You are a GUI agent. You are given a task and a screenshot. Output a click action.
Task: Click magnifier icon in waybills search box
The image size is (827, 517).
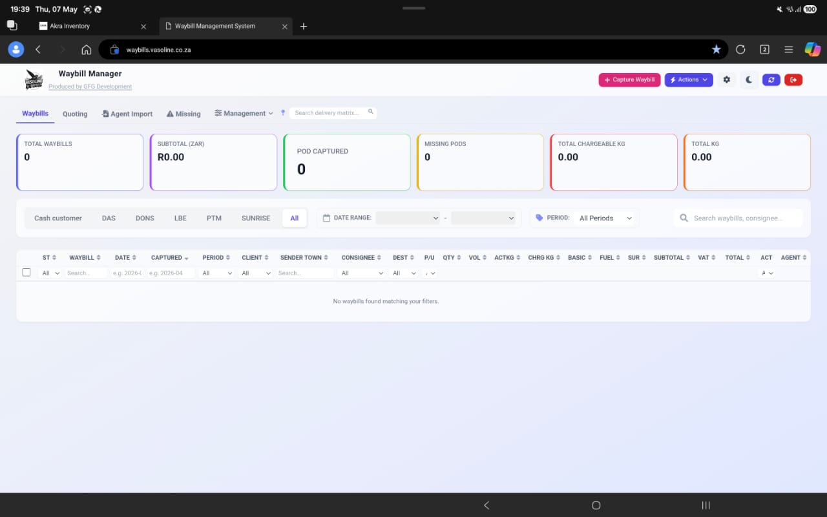pos(684,218)
